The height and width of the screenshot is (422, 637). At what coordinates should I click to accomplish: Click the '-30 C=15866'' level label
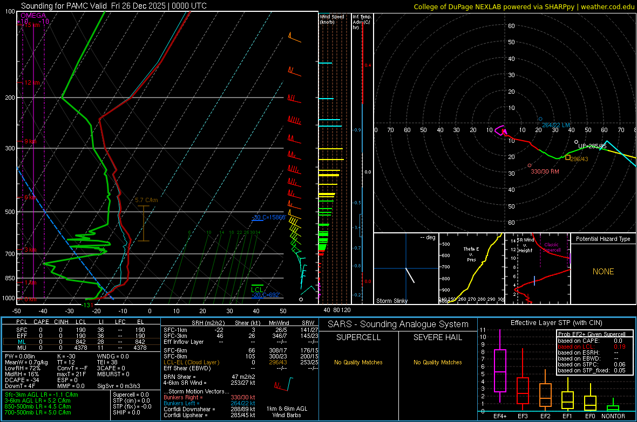click(x=268, y=218)
